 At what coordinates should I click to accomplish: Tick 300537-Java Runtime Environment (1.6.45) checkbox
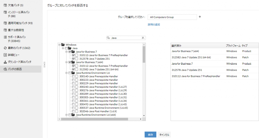click(x=73, y=108)
